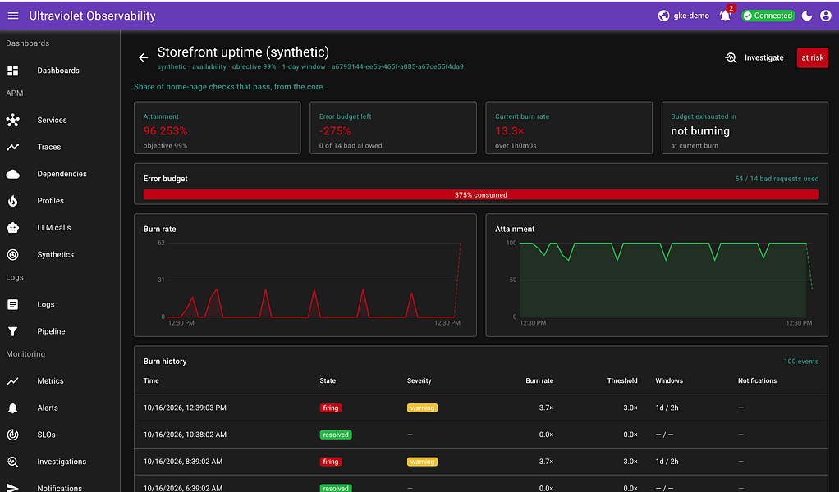Click the Severity column header
Viewport: 839px width, 492px height.
(x=419, y=380)
